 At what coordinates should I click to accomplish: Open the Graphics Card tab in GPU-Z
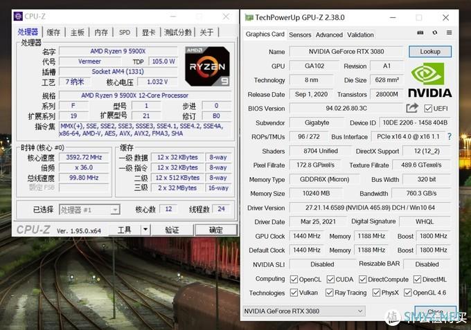[x=265, y=34]
